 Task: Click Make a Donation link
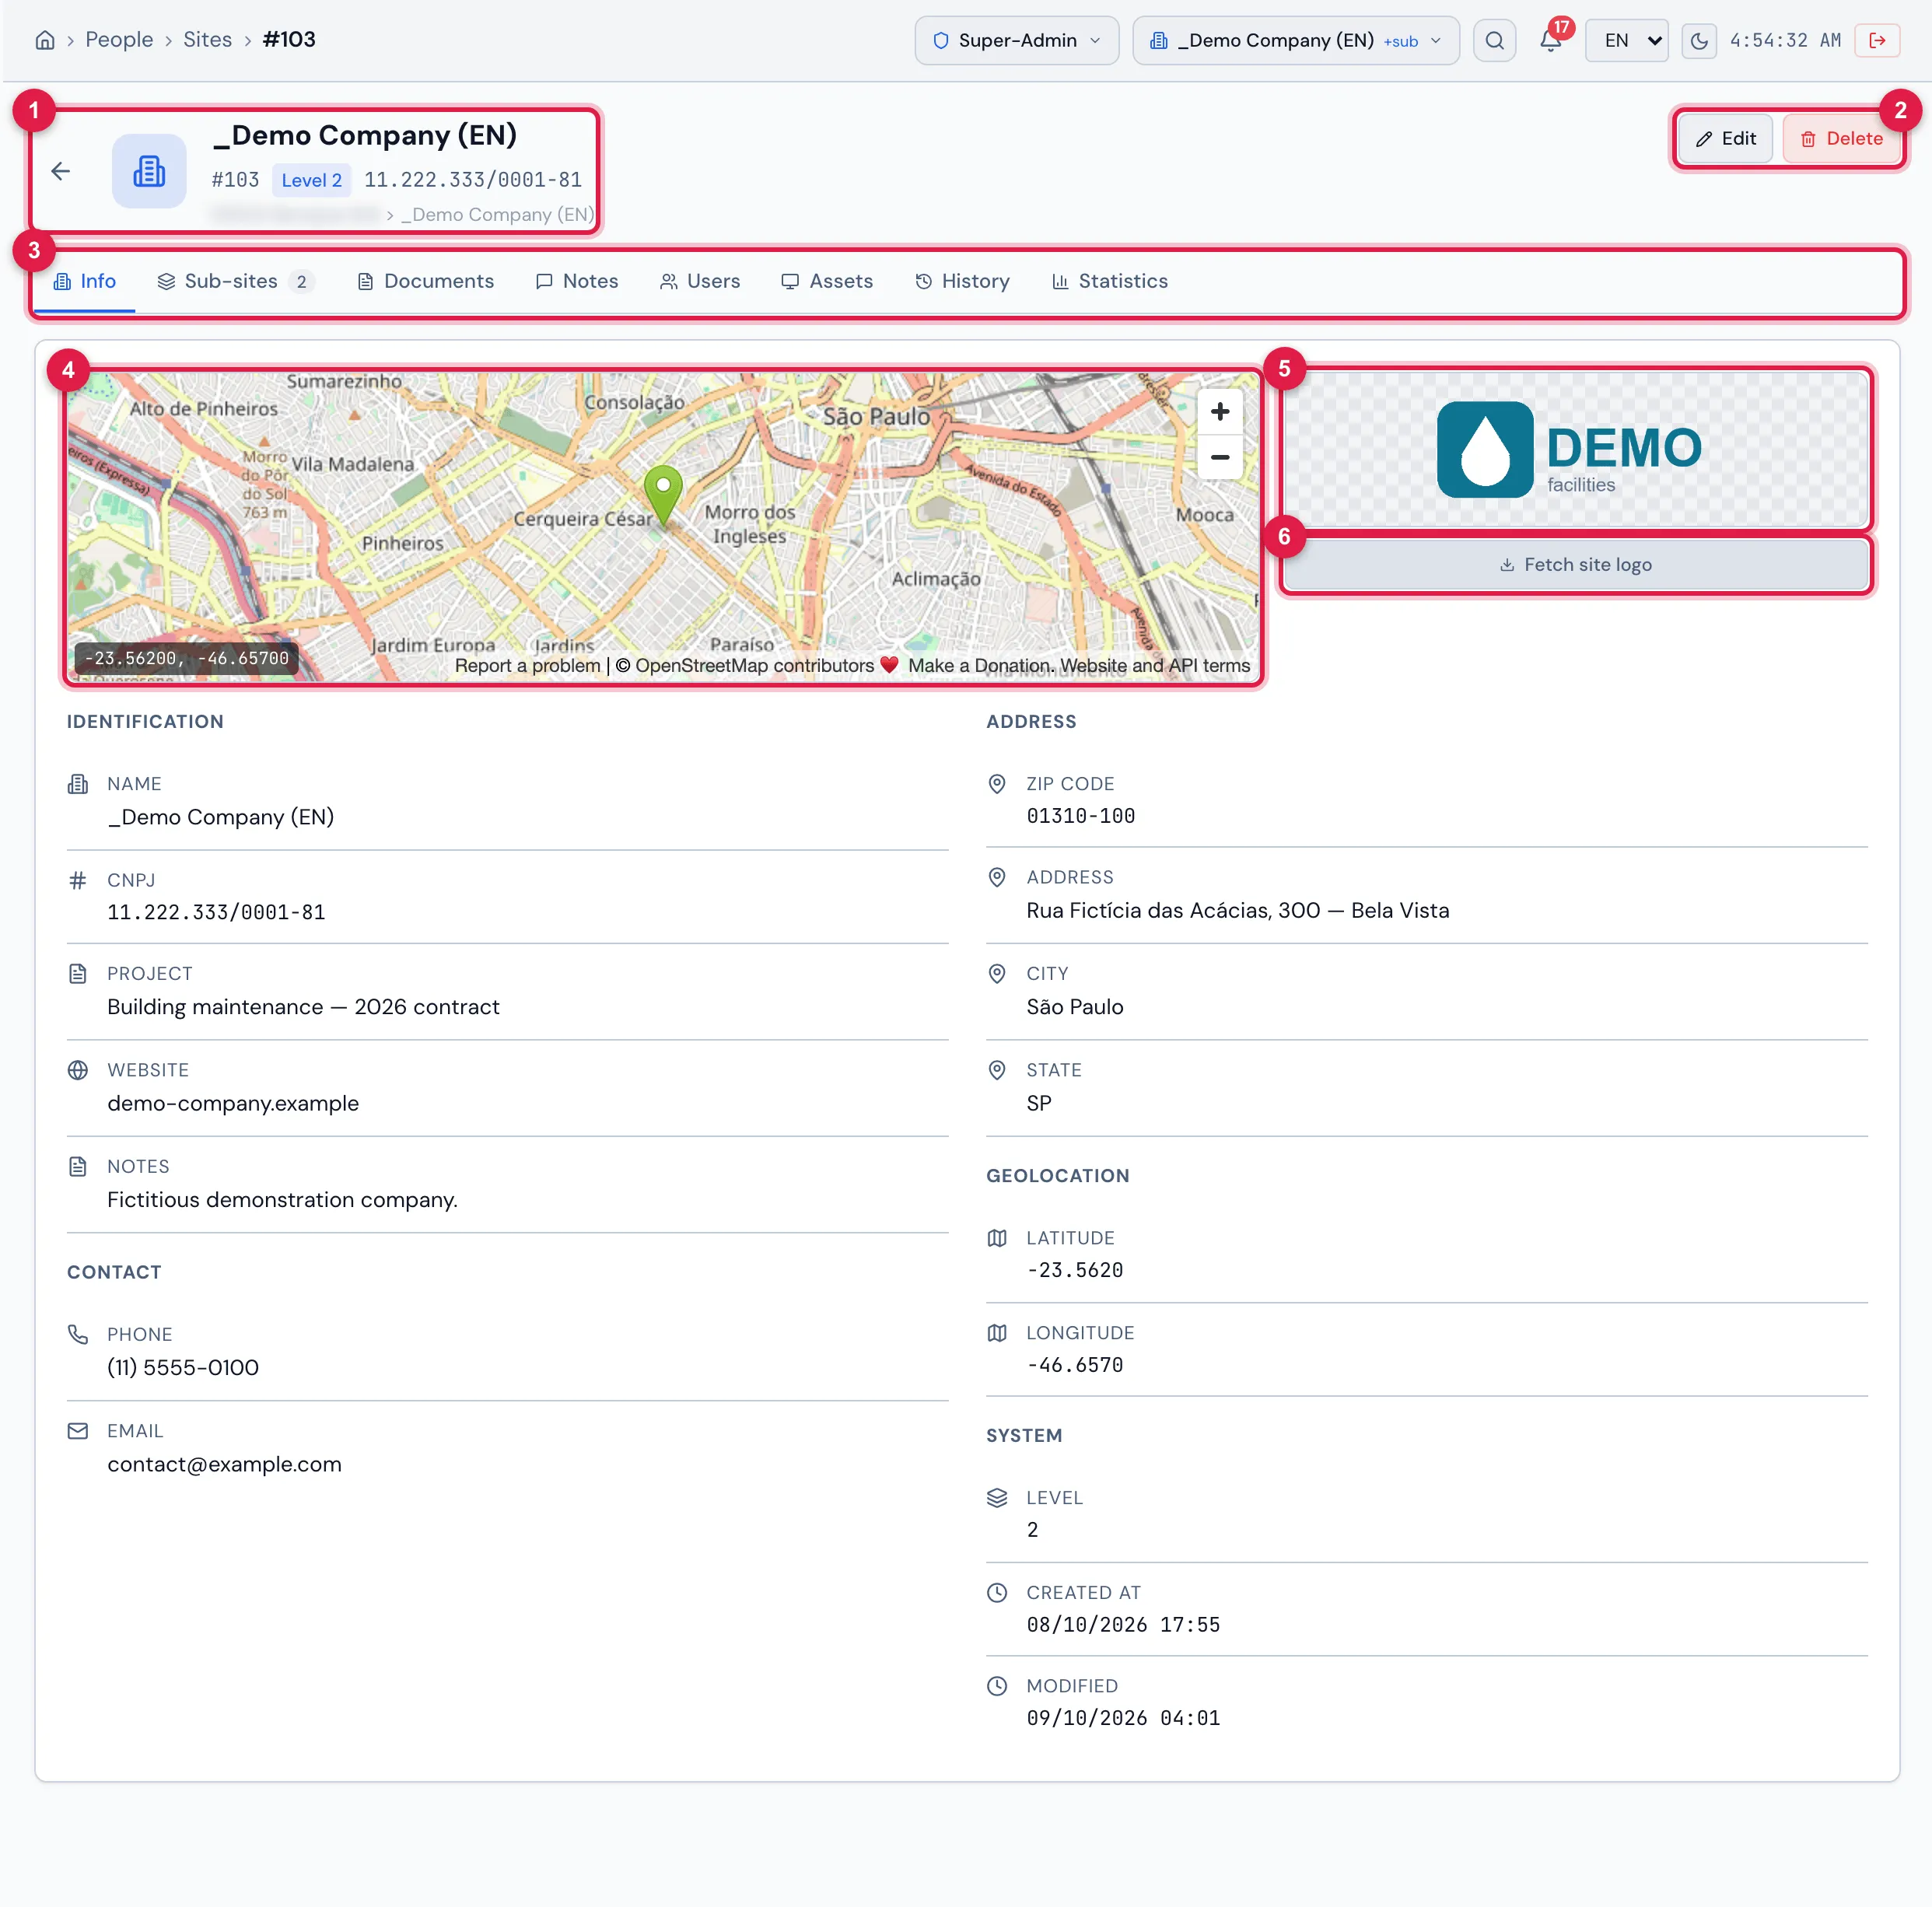point(979,665)
